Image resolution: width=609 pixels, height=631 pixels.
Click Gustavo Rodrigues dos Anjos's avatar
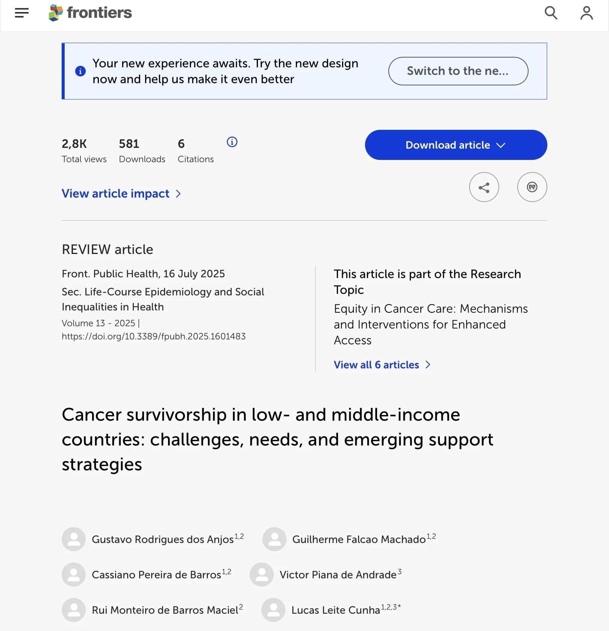click(74, 540)
